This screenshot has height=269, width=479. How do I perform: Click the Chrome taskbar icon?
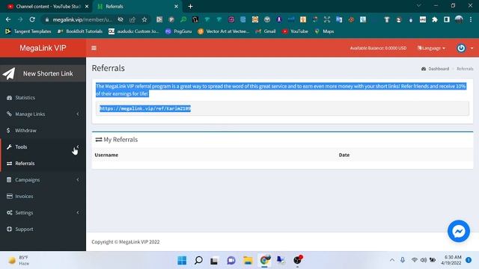coord(264,260)
